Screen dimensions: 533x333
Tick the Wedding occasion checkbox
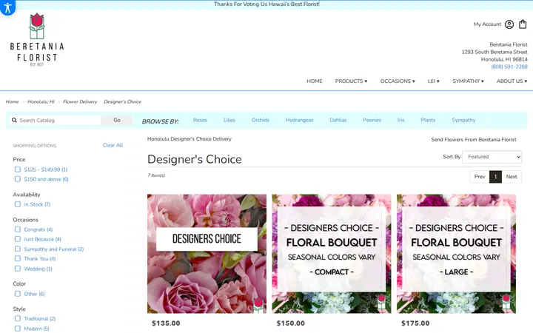click(18, 269)
